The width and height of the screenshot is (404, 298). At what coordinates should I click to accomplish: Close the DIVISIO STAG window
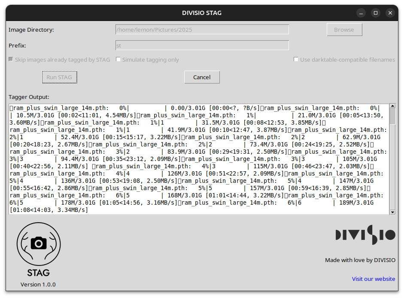point(390,13)
